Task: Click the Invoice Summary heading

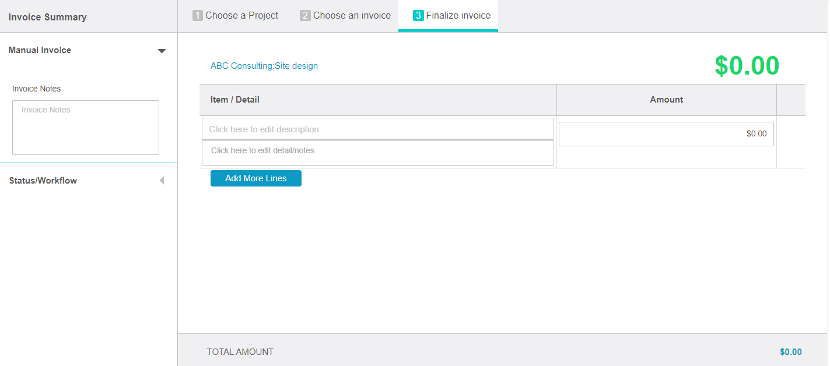Action: point(48,17)
